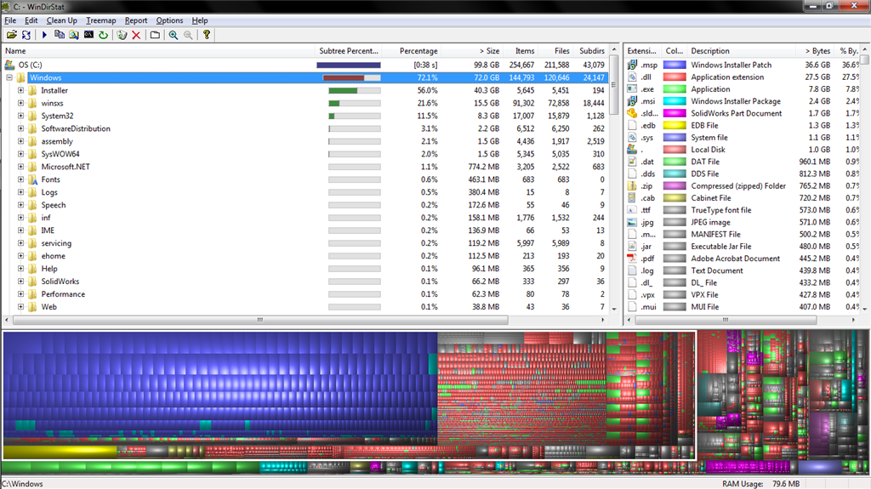Click the red X permanent delete icon

(136, 35)
